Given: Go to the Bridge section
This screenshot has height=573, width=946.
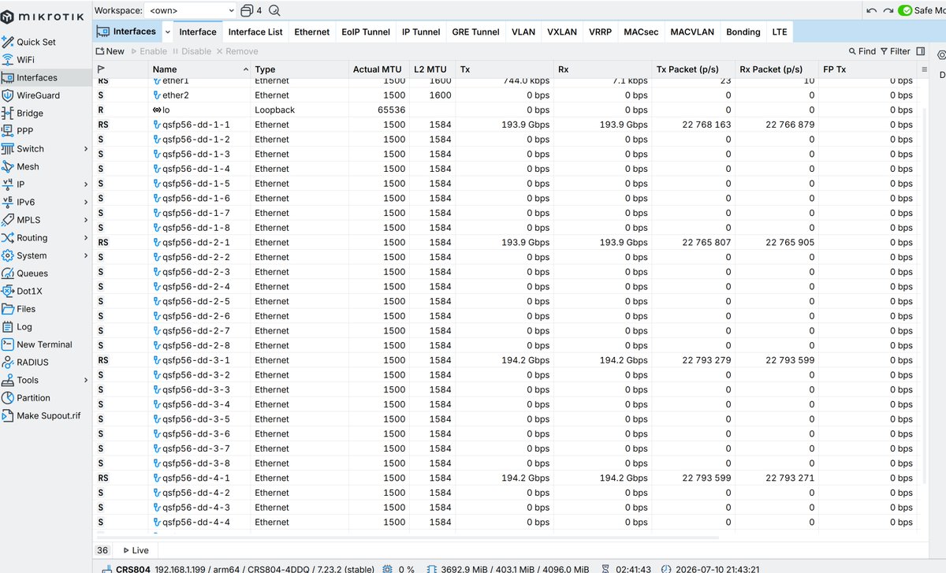Looking at the screenshot, I should tap(30, 113).
